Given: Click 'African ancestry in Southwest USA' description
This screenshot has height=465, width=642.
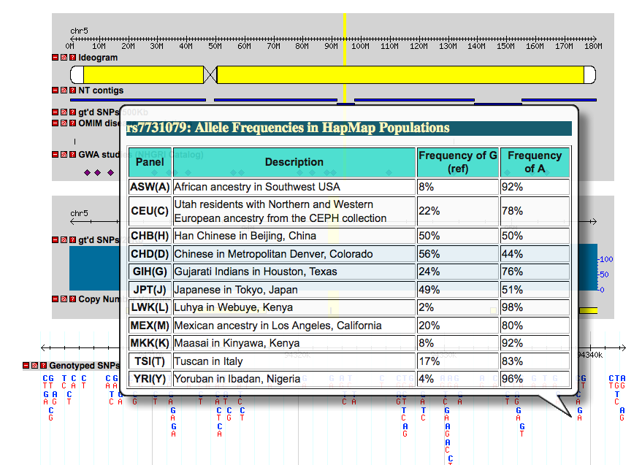Looking at the screenshot, I should 257,187.
